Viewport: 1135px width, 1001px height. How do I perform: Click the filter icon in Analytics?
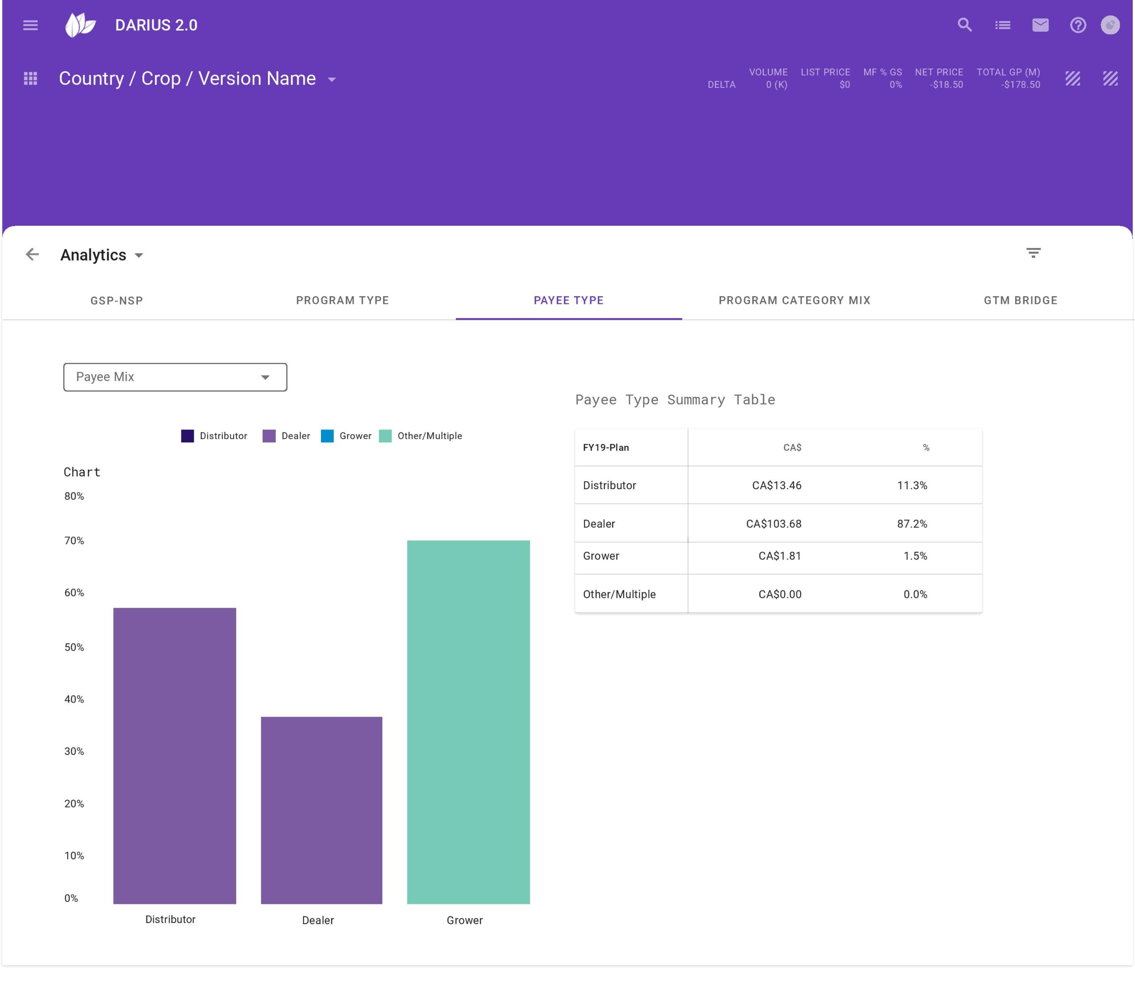pyautogui.click(x=1033, y=253)
